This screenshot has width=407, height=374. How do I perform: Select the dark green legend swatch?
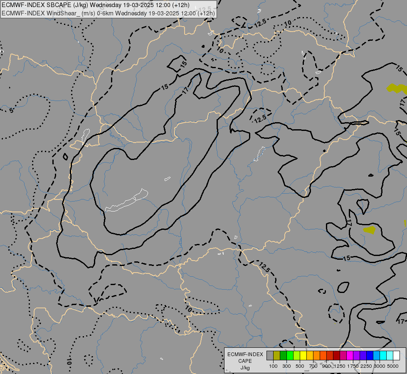pyautogui.click(x=283, y=355)
